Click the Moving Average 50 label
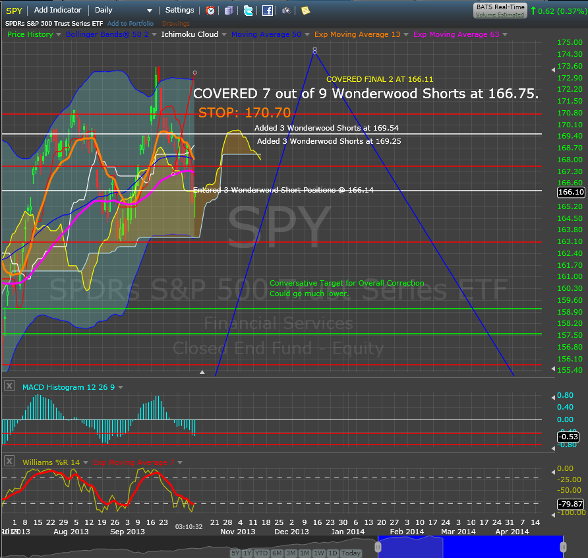The image size is (588, 558). click(266, 34)
